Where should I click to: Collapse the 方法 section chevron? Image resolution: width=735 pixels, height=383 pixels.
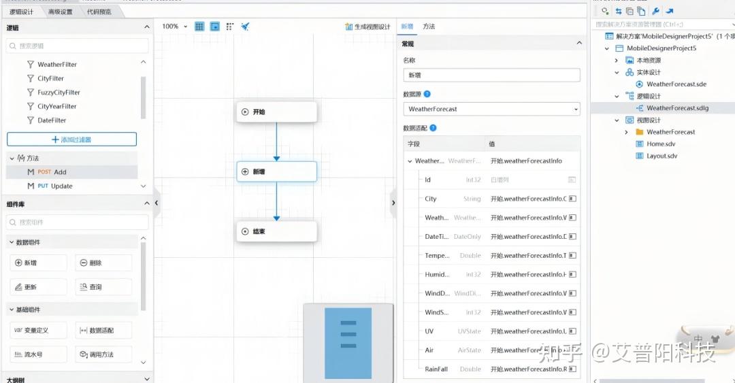[x=12, y=159]
